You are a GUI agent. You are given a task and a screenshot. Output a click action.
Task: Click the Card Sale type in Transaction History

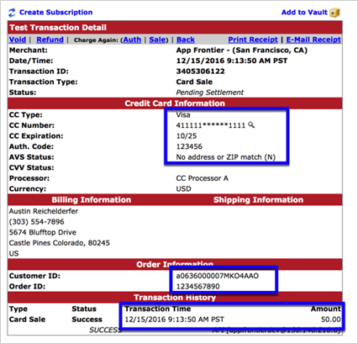pos(27,320)
